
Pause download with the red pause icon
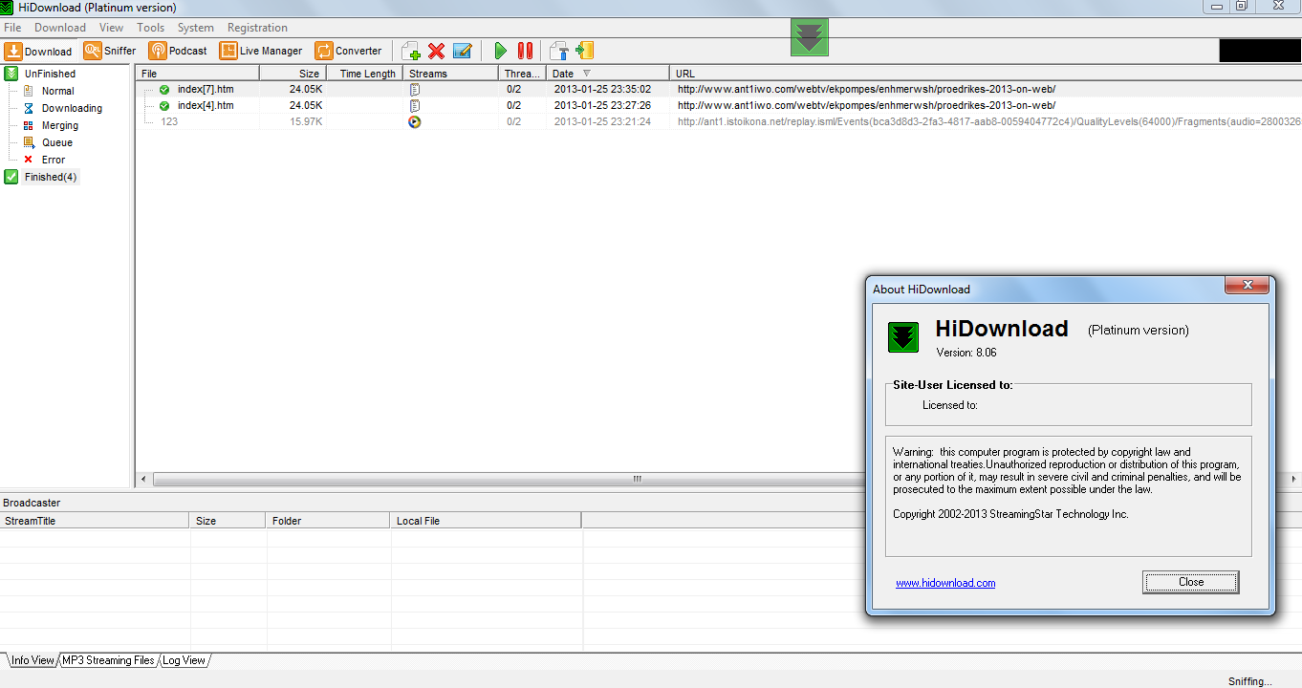(525, 51)
